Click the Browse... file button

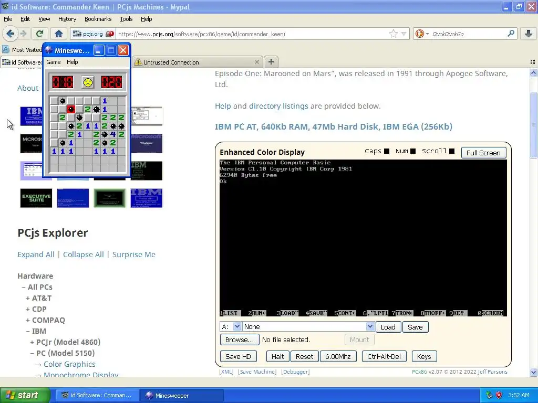239,340
